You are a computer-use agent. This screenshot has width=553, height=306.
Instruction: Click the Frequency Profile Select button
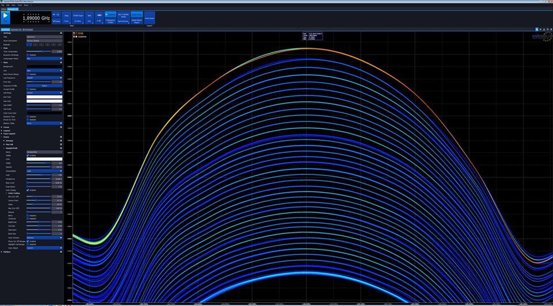[44, 86]
